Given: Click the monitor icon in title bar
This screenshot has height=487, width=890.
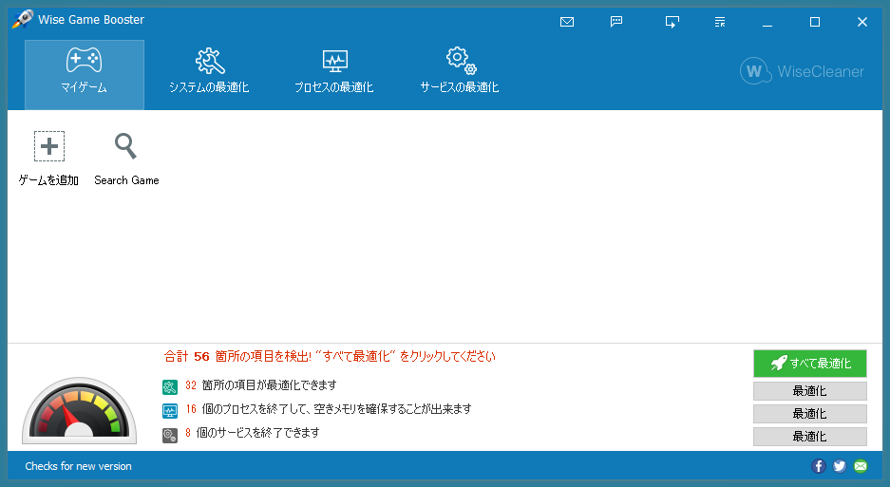Looking at the screenshot, I should 672,22.
